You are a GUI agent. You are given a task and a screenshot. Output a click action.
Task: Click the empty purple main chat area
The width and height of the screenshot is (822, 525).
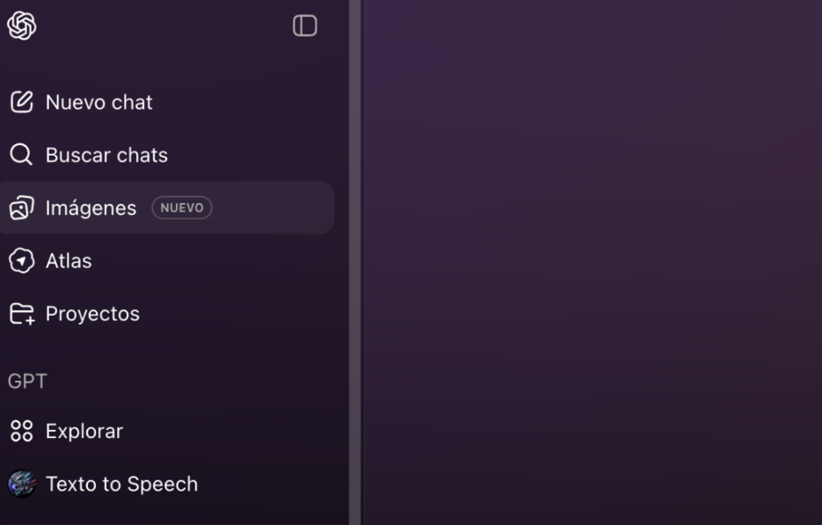tap(593, 262)
